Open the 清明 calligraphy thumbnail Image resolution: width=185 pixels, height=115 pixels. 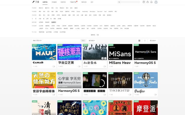[x=44, y=108]
